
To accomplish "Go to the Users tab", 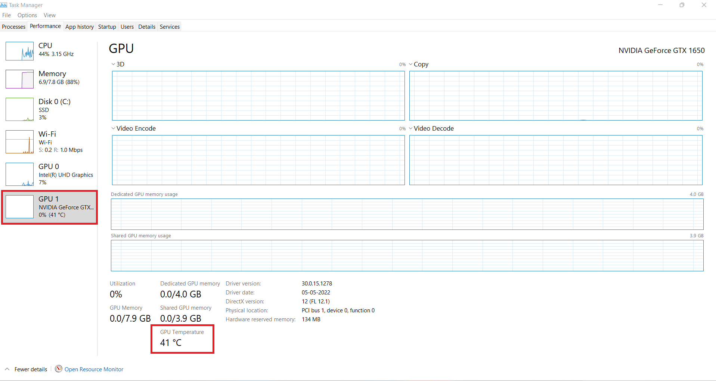I will [127, 27].
